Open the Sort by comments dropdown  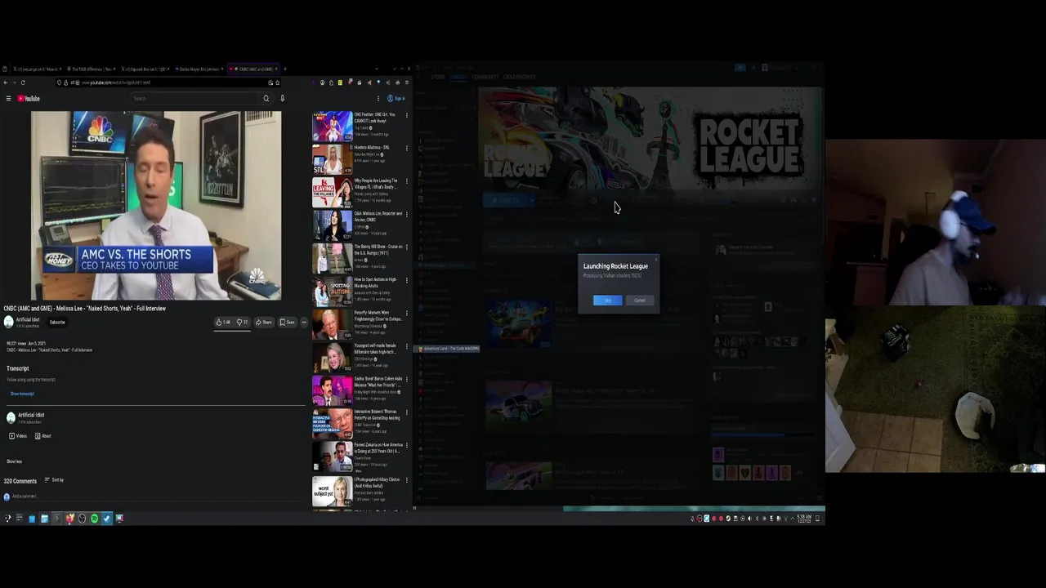pos(54,480)
